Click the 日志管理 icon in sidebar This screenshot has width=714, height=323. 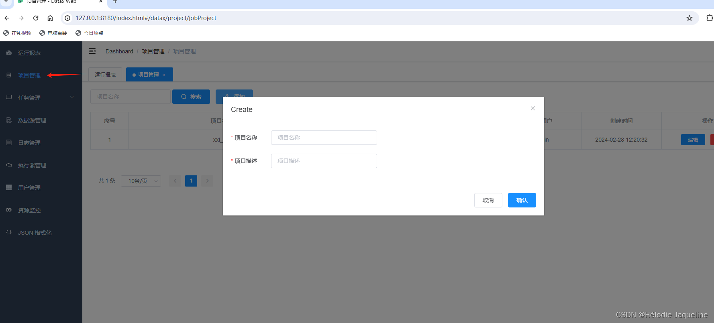(x=9, y=142)
